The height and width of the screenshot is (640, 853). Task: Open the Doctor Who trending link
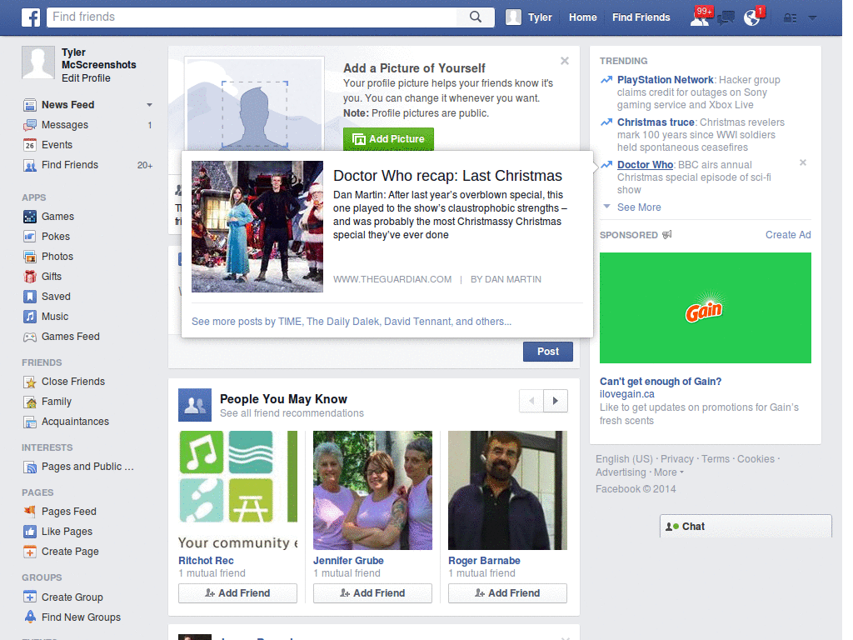coord(646,165)
